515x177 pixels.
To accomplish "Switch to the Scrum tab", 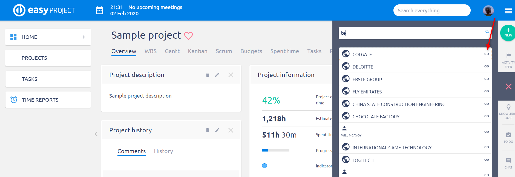I will pyautogui.click(x=224, y=51).
